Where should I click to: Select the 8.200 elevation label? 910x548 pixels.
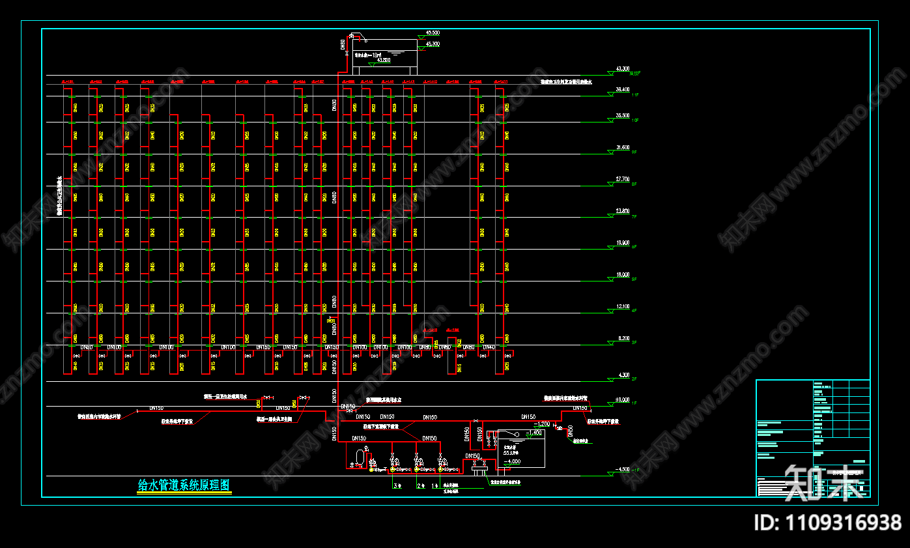tap(623, 339)
